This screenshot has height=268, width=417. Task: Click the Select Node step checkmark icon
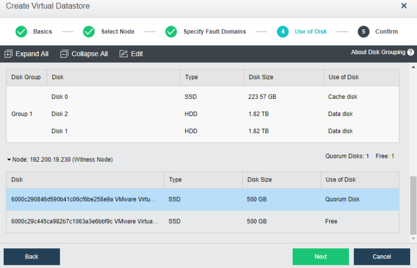click(x=89, y=32)
